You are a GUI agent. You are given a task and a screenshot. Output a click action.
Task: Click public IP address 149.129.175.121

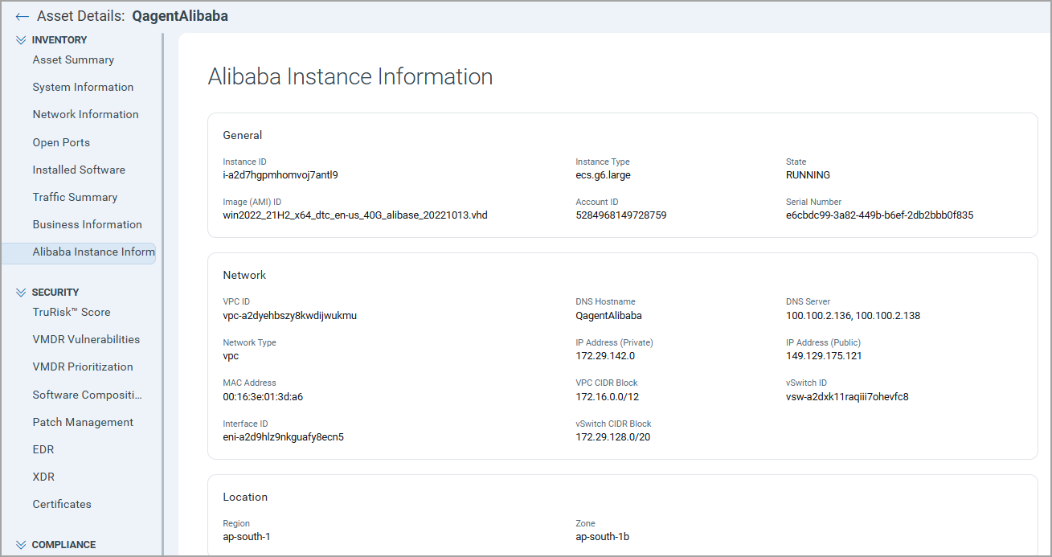pyautogui.click(x=824, y=355)
